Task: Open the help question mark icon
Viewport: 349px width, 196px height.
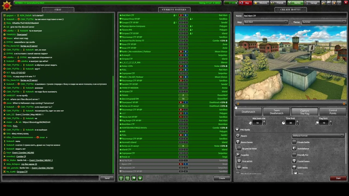Action: (x=339, y=3)
